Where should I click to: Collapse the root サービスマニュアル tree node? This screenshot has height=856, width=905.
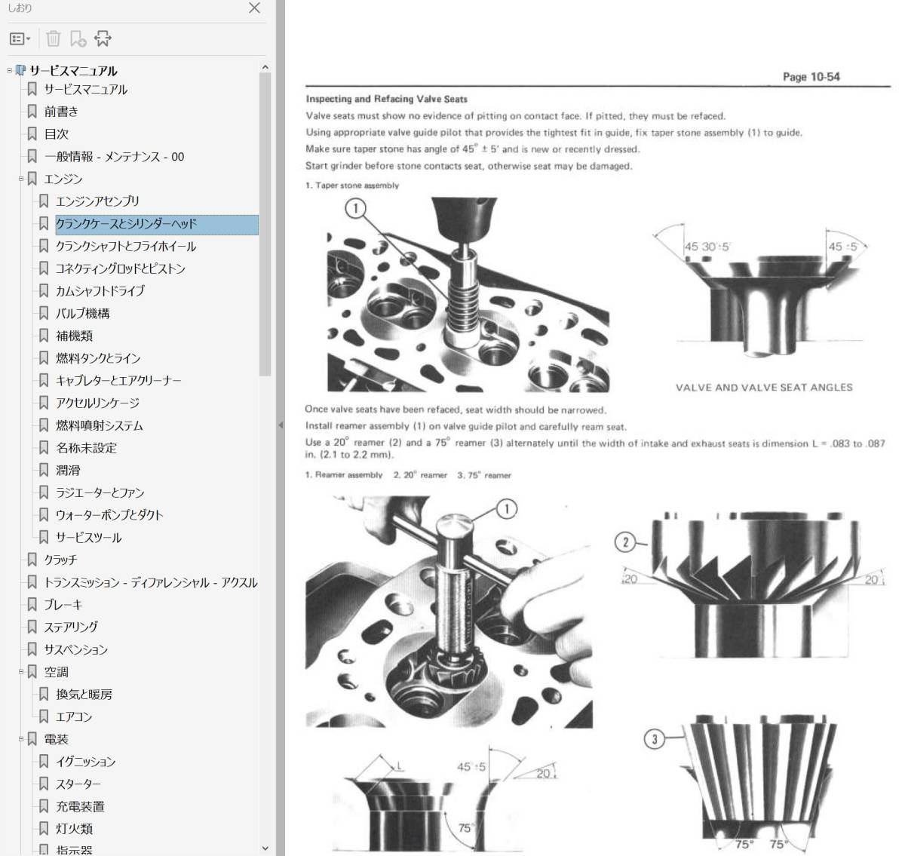pos(10,70)
